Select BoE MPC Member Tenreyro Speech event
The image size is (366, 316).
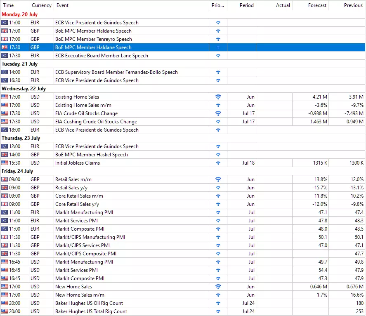click(94, 39)
